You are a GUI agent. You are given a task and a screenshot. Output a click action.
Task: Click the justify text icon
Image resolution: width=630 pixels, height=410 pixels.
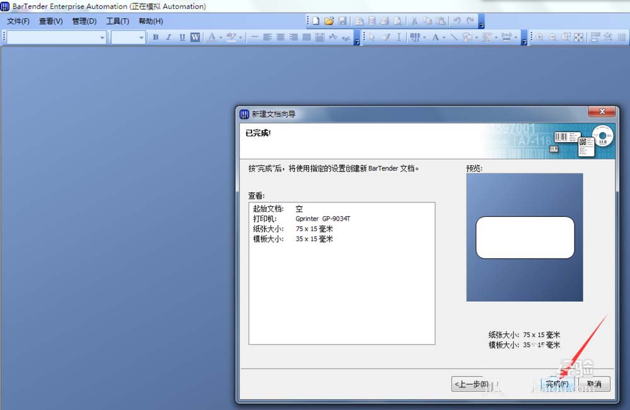pyautogui.click(x=307, y=37)
